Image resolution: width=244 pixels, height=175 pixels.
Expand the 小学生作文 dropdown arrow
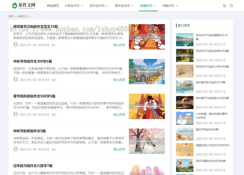click(82, 6)
